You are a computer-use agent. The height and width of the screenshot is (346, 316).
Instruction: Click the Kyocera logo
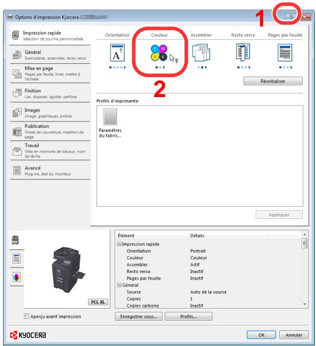point(28,335)
